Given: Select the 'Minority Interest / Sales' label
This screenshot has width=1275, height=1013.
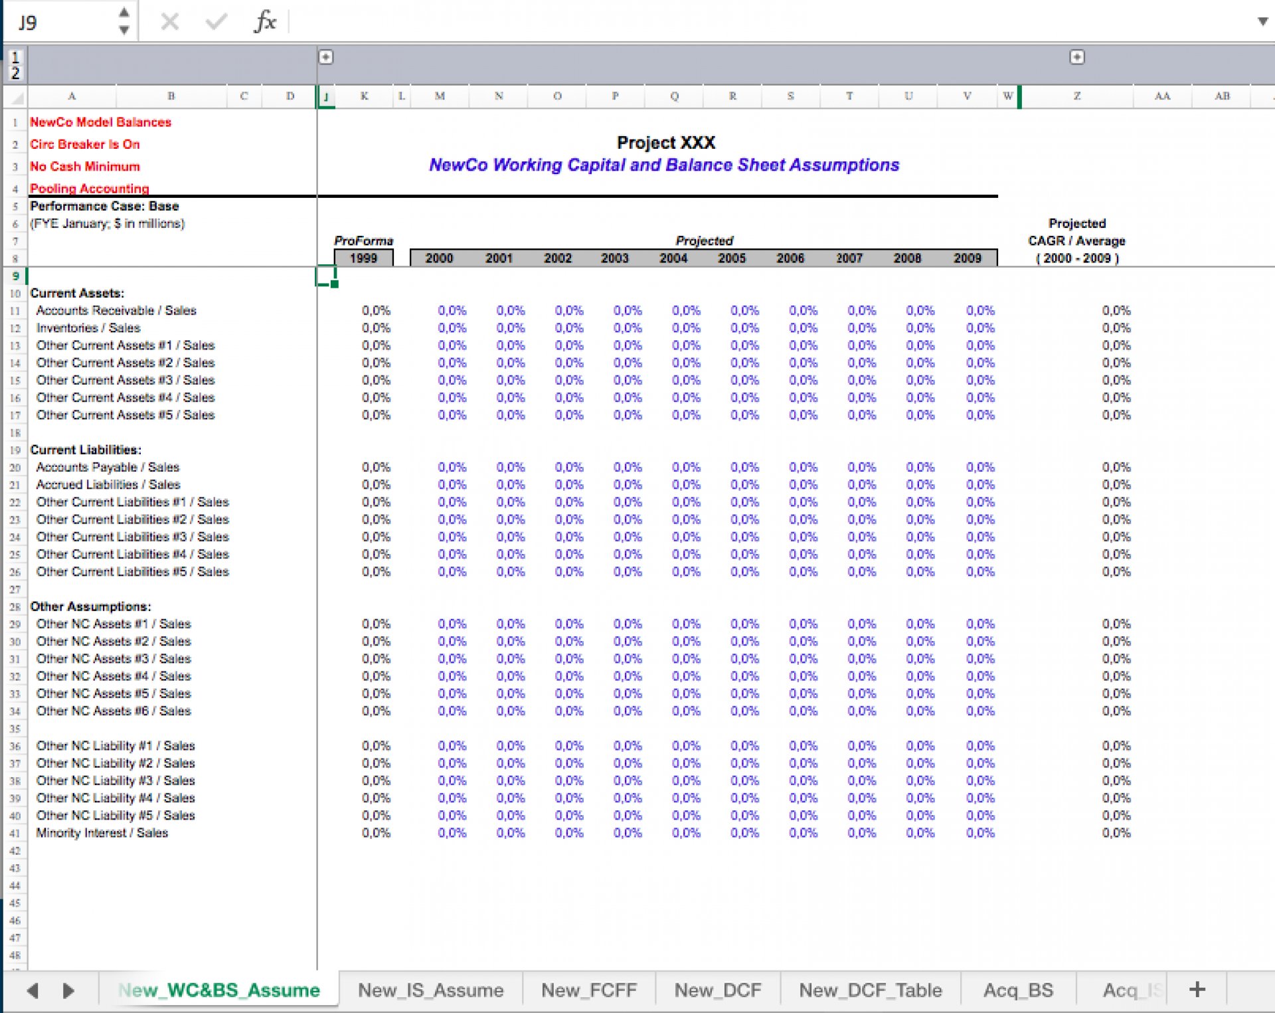Looking at the screenshot, I should [x=102, y=832].
